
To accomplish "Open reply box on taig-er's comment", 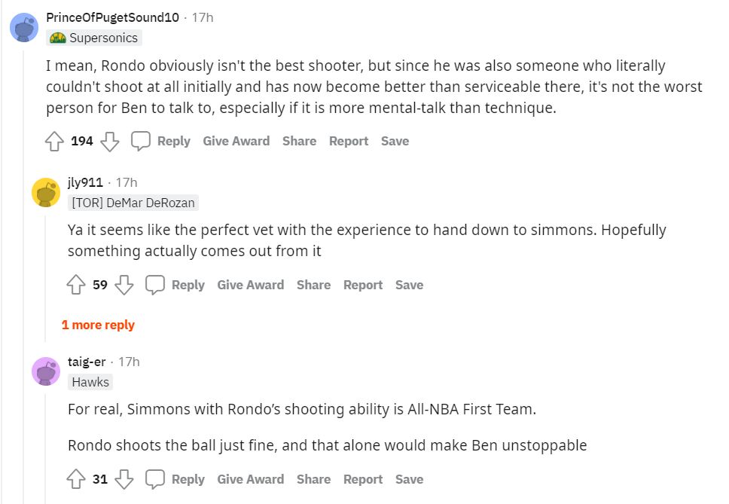I will tap(187, 479).
